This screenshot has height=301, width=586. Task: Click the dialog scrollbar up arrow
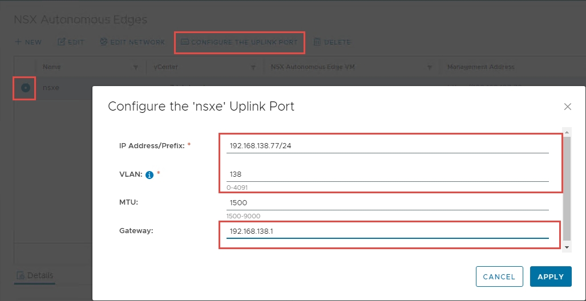click(x=567, y=132)
